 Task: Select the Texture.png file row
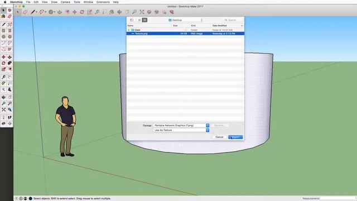(185, 33)
